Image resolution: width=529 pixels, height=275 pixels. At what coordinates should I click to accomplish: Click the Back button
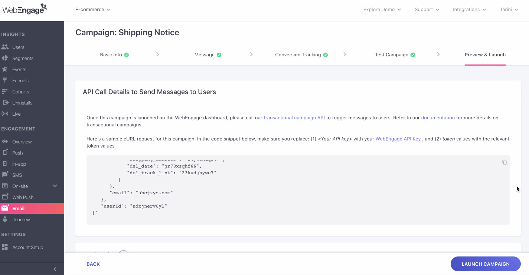click(93, 264)
